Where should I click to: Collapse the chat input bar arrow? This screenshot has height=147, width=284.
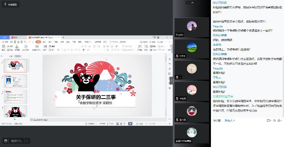click(x=27, y=141)
